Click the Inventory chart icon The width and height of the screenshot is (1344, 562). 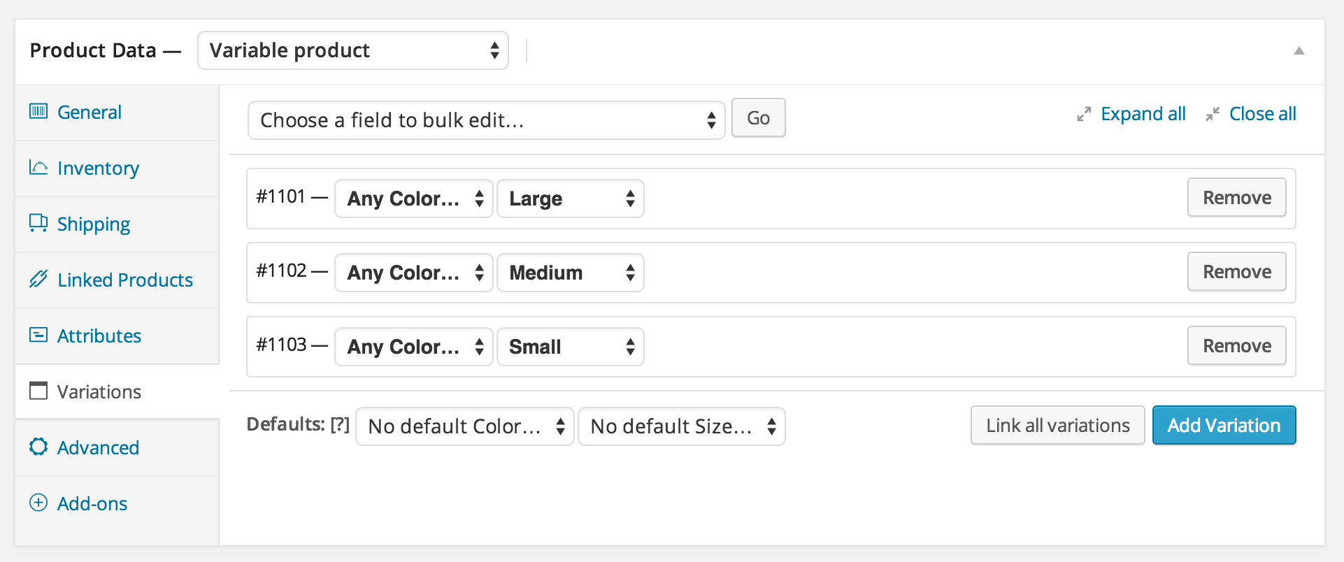pos(38,168)
